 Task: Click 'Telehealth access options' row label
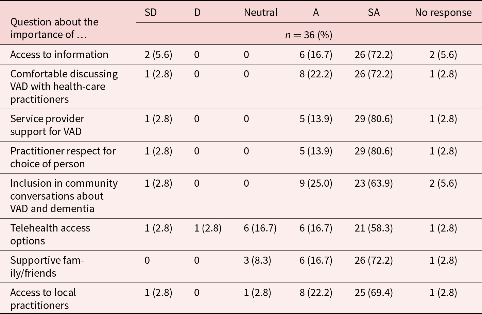(x=50, y=234)
